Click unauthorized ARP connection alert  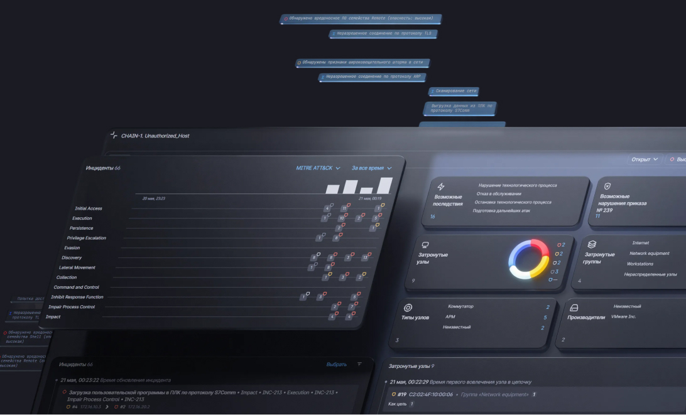point(373,77)
